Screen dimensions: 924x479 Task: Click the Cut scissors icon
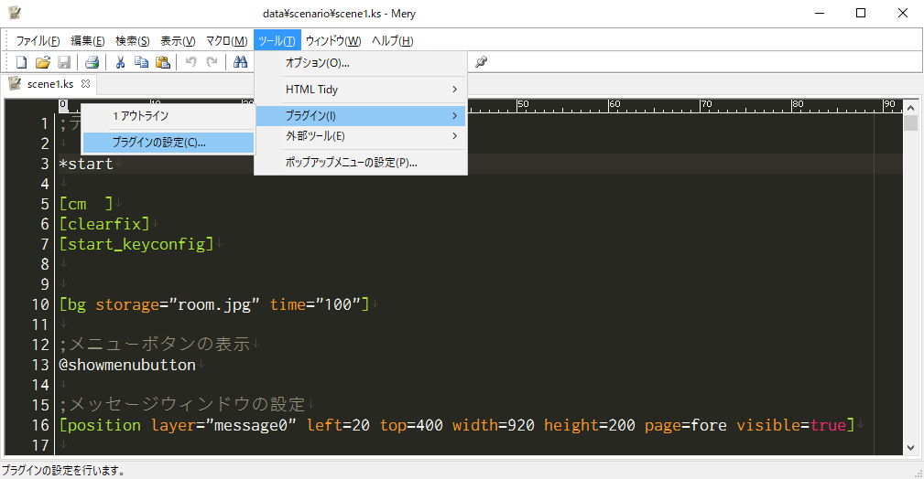(x=120, y=62)
